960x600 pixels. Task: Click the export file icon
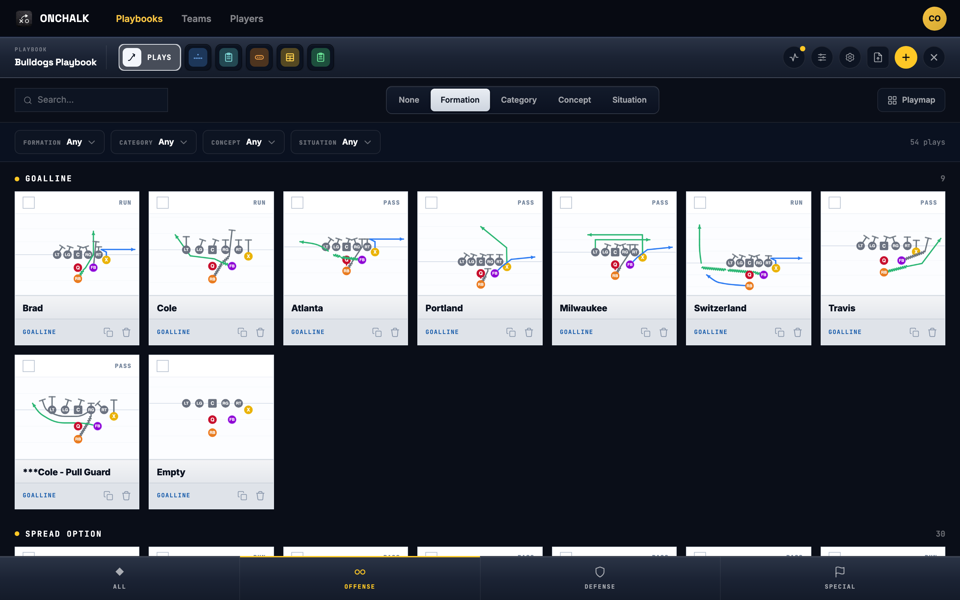click(878, 58)
